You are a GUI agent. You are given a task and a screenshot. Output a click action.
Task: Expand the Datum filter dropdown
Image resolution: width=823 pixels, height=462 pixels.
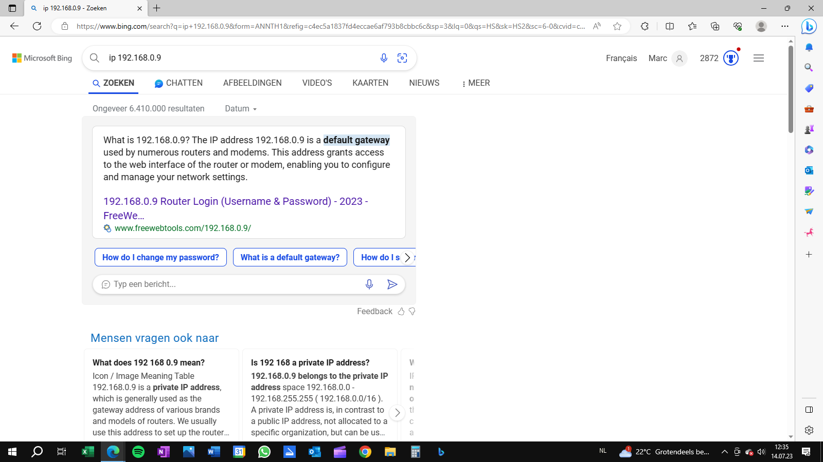[241, 109]
